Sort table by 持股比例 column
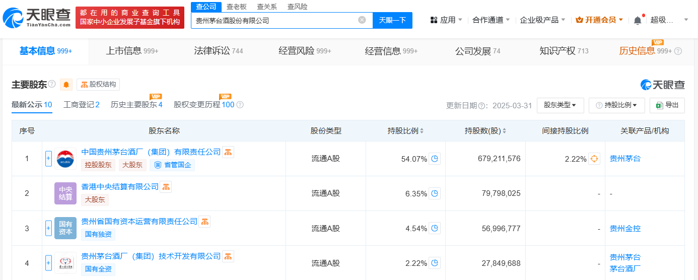 click(x=422, y=131)
